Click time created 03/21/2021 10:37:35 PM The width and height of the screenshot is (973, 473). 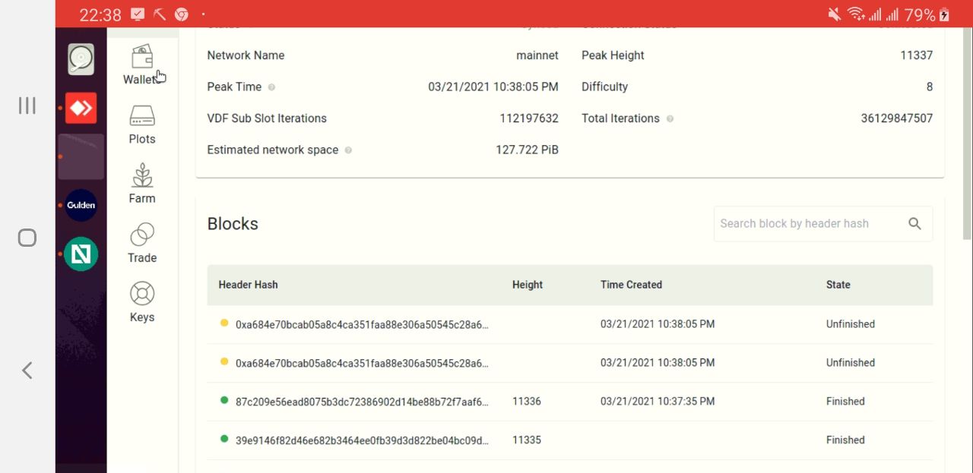point(658,401)
